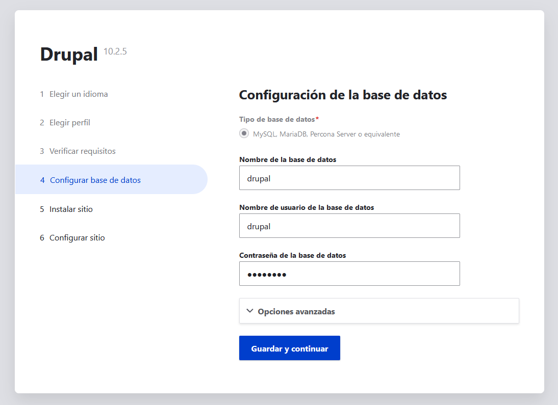Go to the Elegir perfil step
Image resolution: width=558 pixels, height=405 pixels.
pos(70,122)
